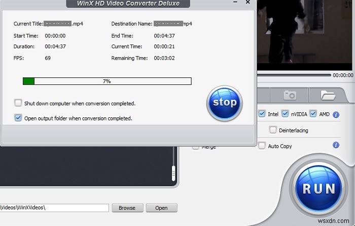The image size is (355, 226).
Task: Minimize the conversion progress dialog
Action: pos(235,2)
